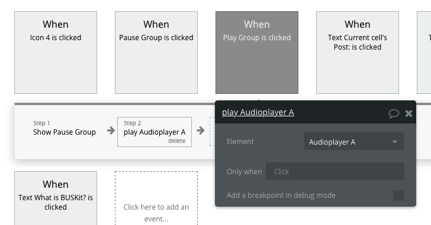Viewport: 431px width, 225px height.
Task: Enable breakpoint in debug mode checkbox
Action: (398, 195)
